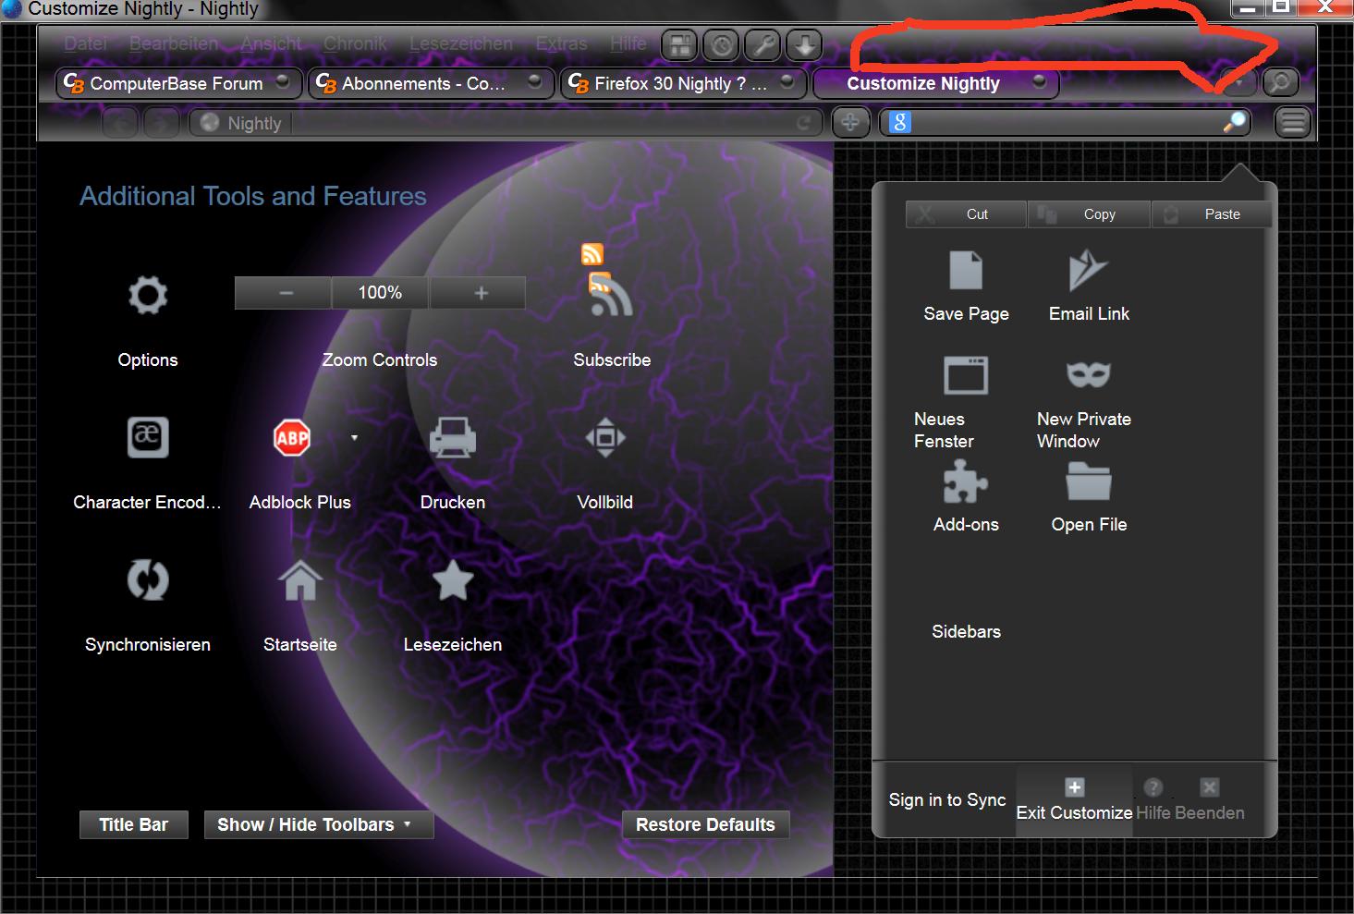The height and width of the screenshot is (914, 1354).
Task: Click the tab search magnifier button
Action: tap(1280, 83)
